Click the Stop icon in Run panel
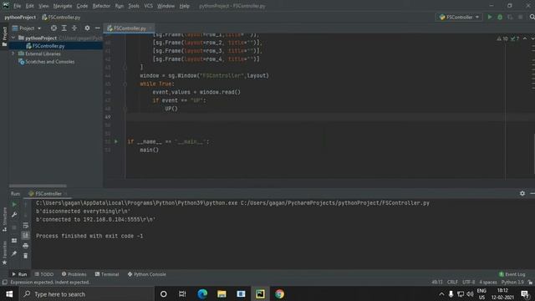 click(x=14, y=227)
